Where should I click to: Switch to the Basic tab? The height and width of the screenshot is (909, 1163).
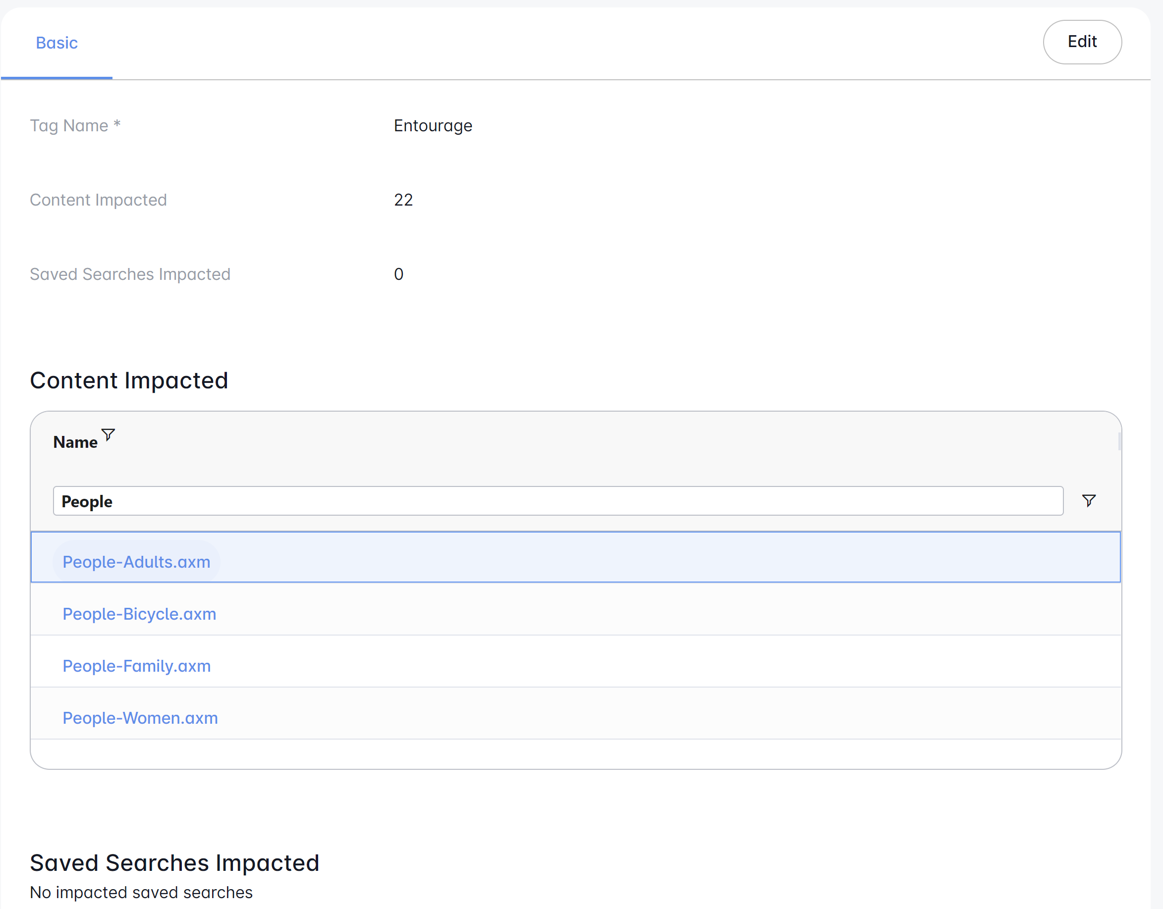tap(56, 43)
